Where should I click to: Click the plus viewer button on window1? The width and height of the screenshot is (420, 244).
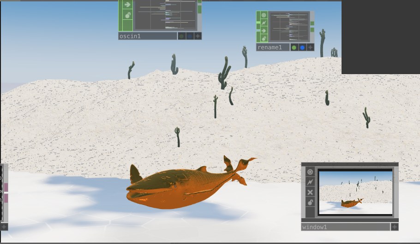[x=395, y=227]
